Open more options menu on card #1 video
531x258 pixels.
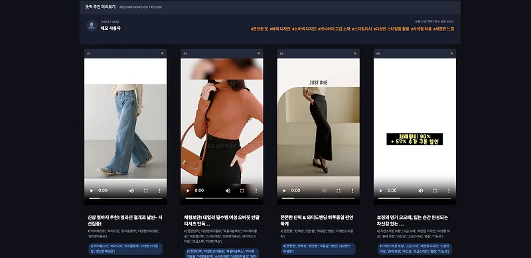click(159, 190)
